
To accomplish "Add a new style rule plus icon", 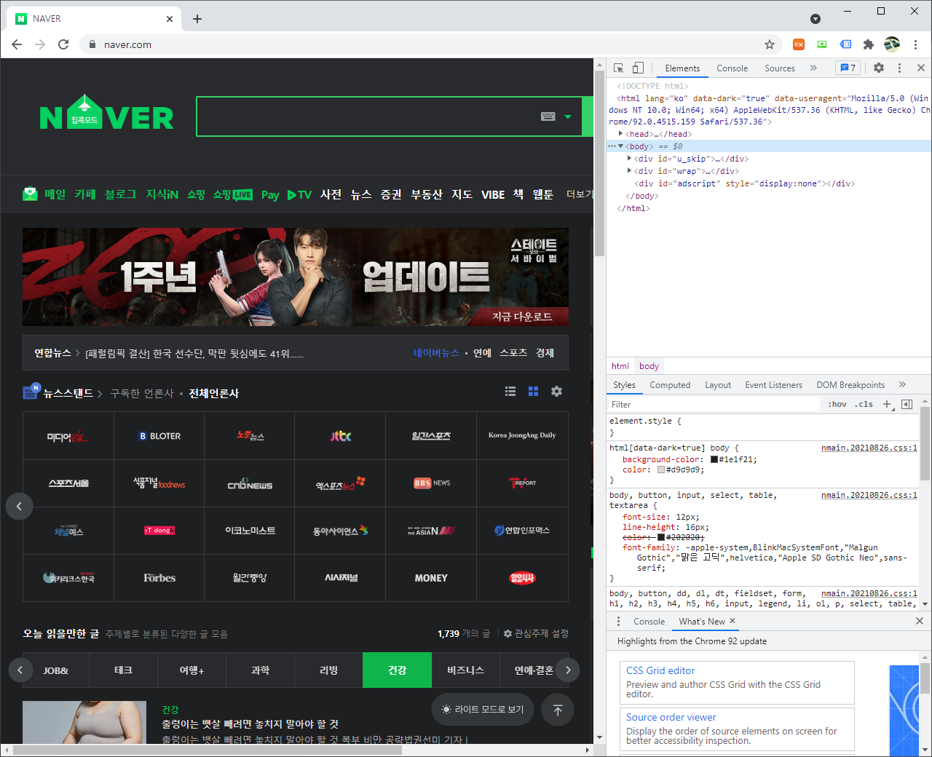I will (x=887, y=404).
